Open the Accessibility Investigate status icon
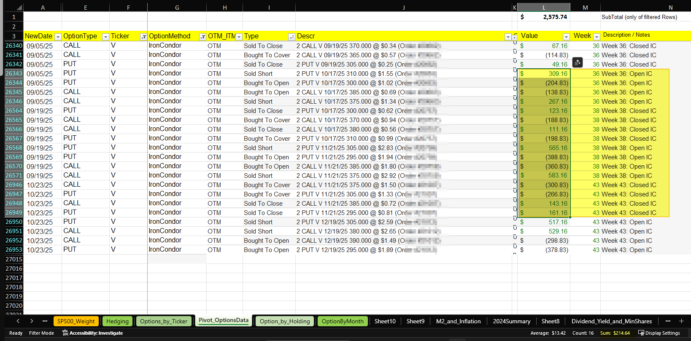The image size is (691, 341). pyautogui.click(x=65, y=333)
